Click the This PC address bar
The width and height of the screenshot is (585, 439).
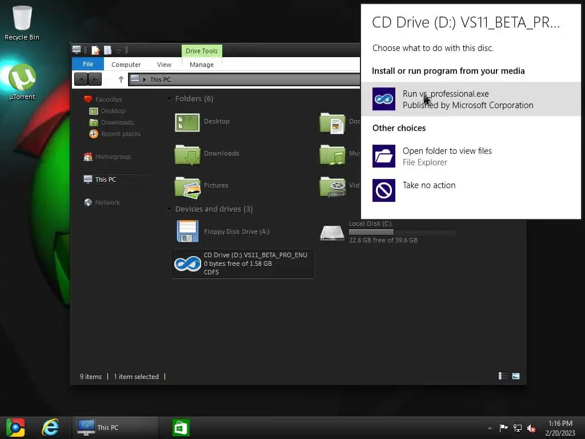point(245,79)
